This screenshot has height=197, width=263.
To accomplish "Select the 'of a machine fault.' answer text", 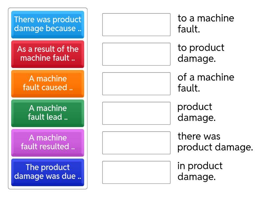I will 206,83.
